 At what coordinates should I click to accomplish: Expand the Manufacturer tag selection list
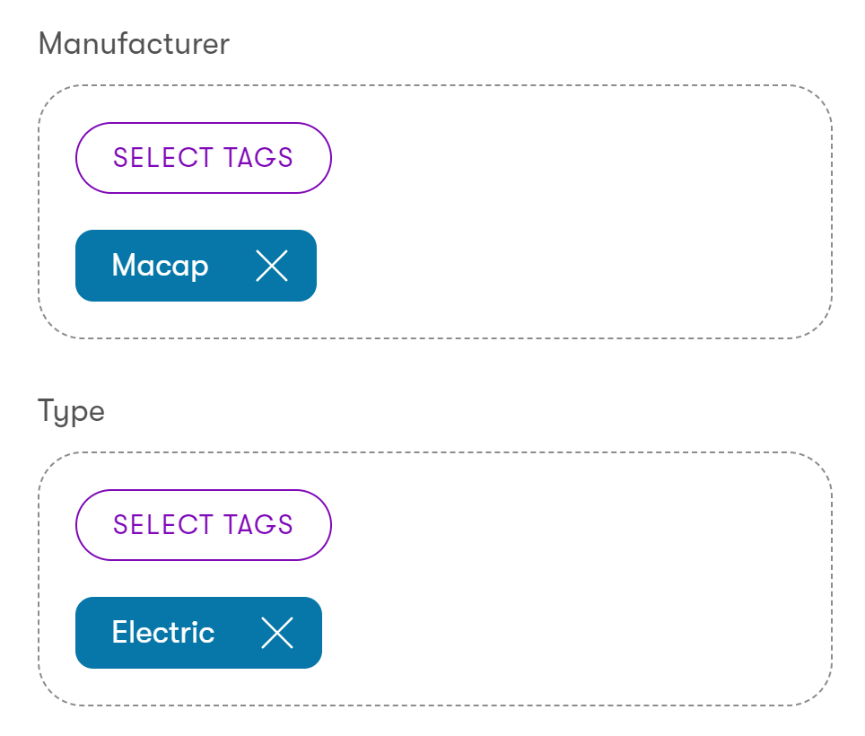click(x=204, y=158)
